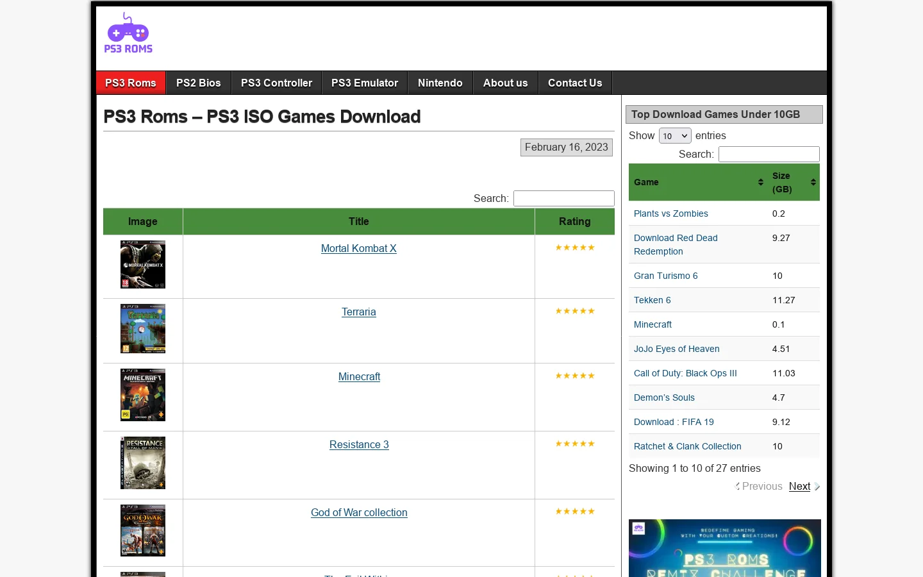Image resolution: width=923 pixels, height=577 pixels.
Task: Open the God of War collection link
Action: (x=359, y=512)
